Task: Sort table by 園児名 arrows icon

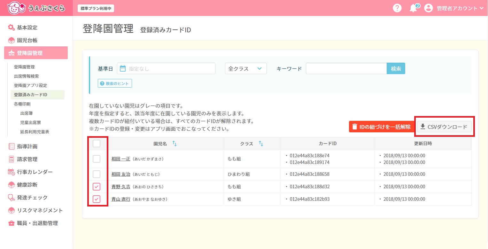Action: coord(174,144)
